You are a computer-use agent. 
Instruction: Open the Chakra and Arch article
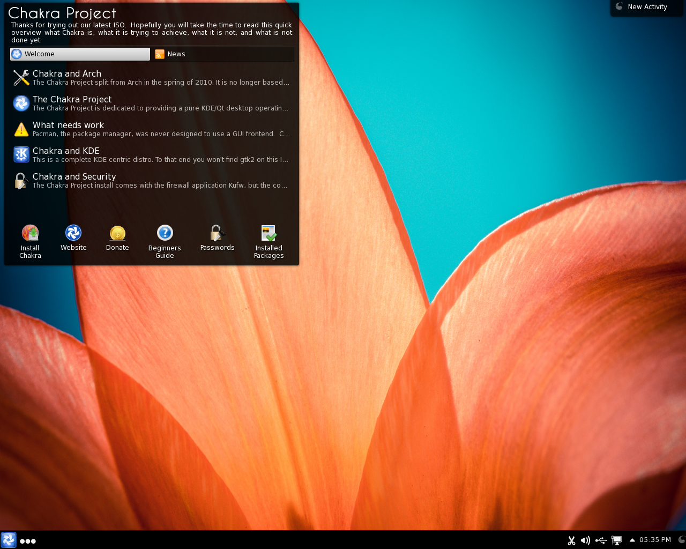(x=151, y=78)
